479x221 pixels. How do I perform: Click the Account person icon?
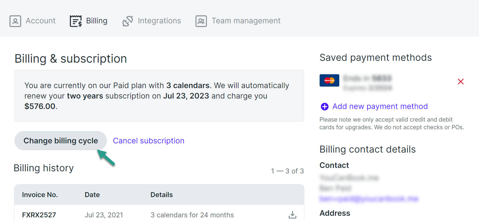click(x=15, y=21)
